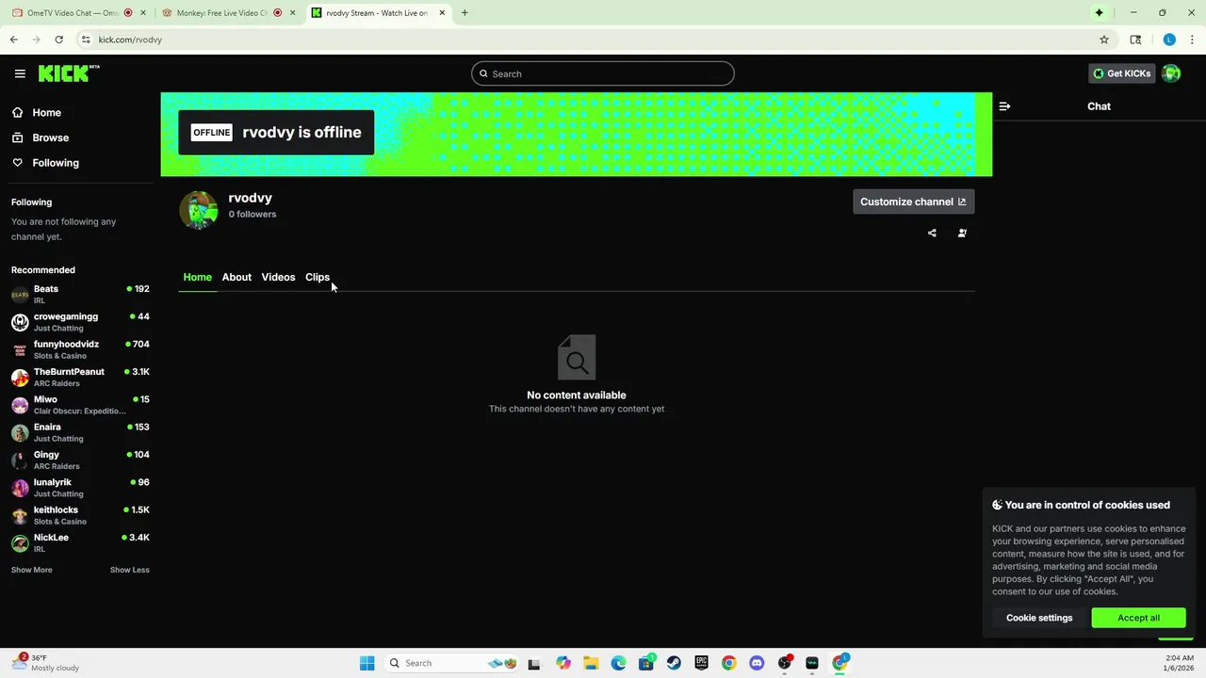Accept all cookies

tap(1138, 618)
